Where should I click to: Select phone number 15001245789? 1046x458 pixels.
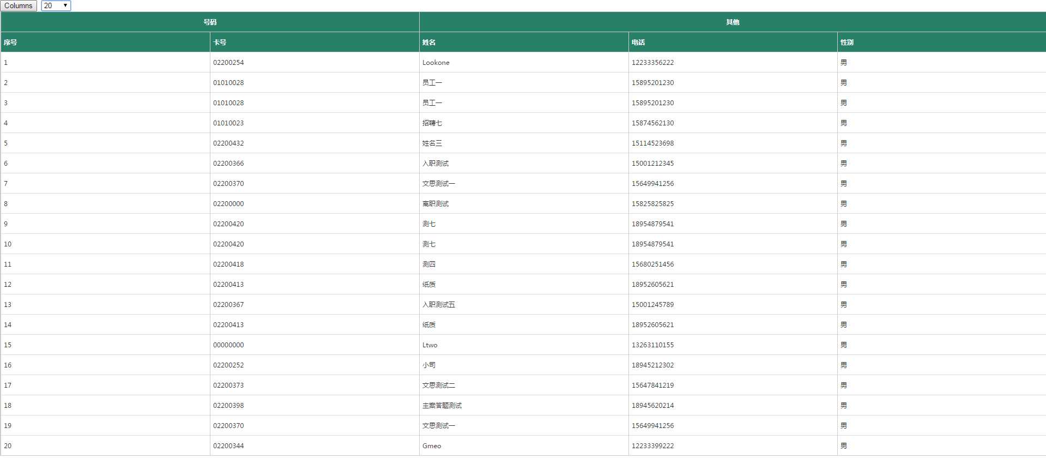point(652,305)
